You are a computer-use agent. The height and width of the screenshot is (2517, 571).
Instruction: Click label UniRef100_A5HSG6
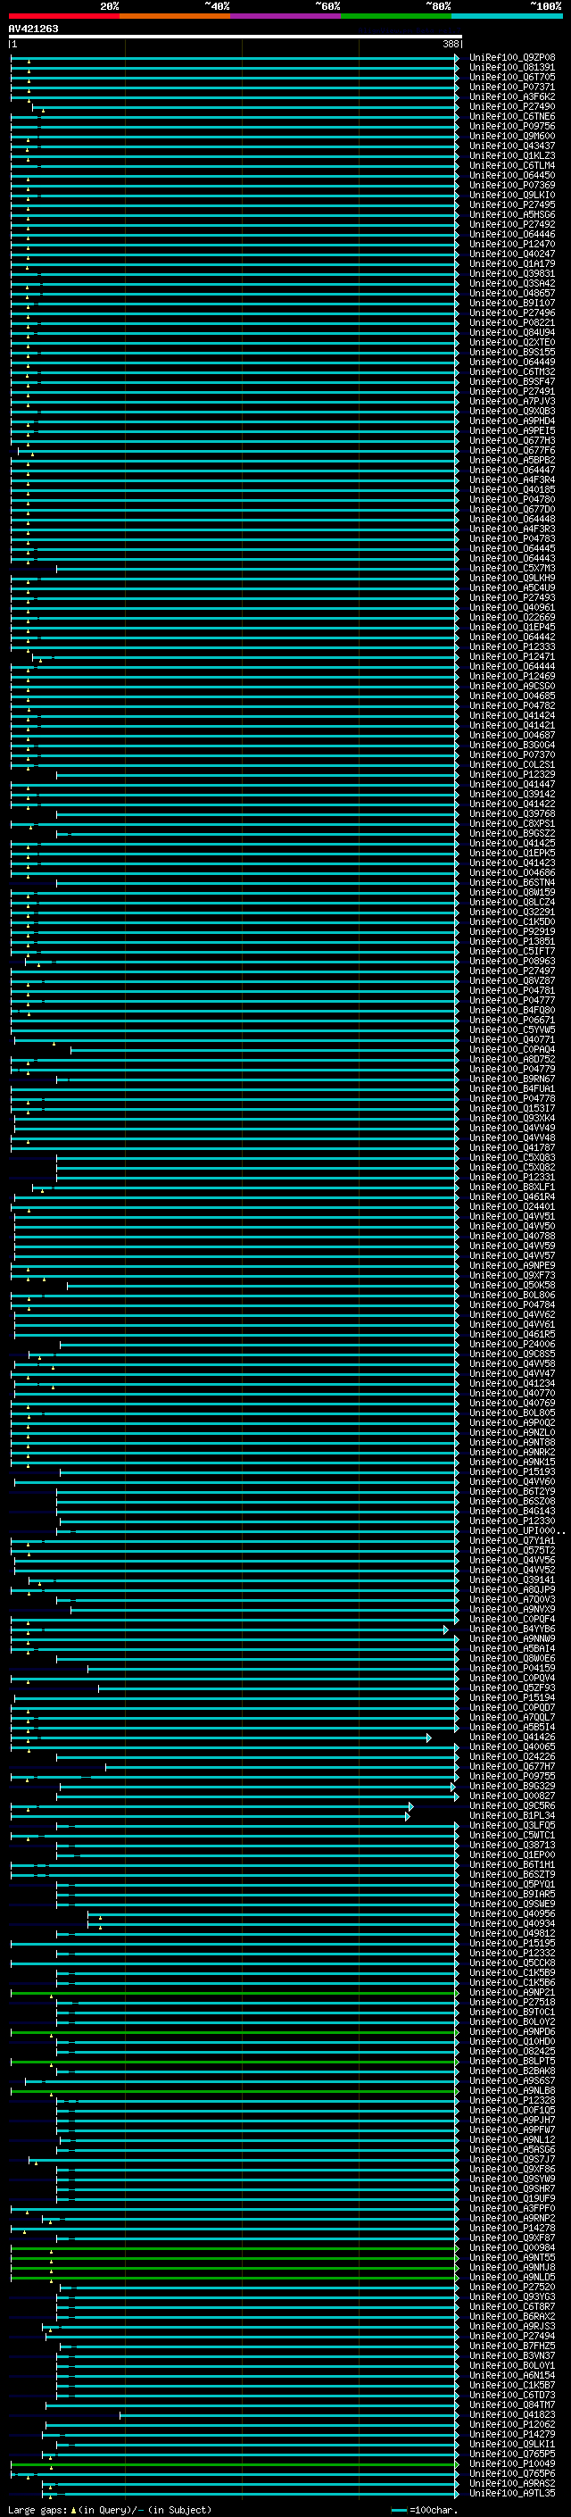(511, 215)
